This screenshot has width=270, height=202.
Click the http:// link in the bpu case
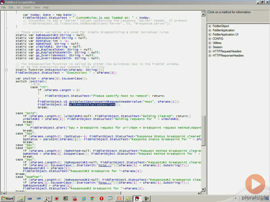pyautogui.click(x=105, y=165)
